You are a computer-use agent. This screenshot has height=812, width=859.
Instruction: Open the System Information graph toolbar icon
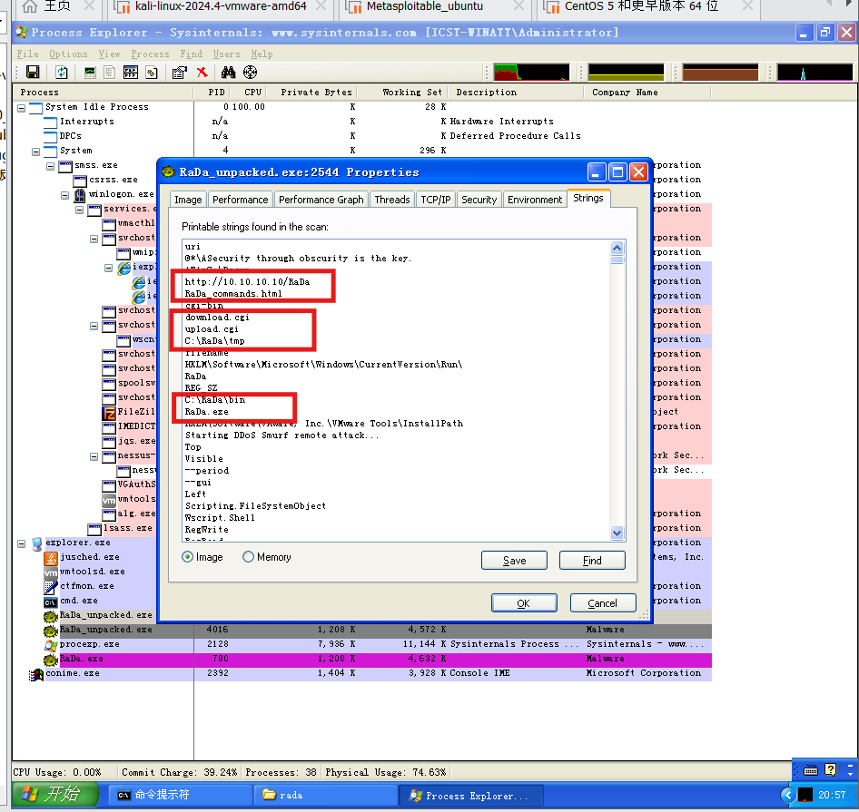(90, 73)
